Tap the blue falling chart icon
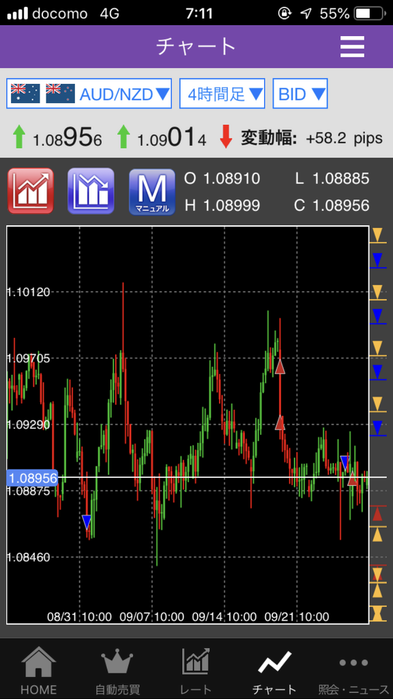This screenshot has width=393, height=699. point(91,191)
